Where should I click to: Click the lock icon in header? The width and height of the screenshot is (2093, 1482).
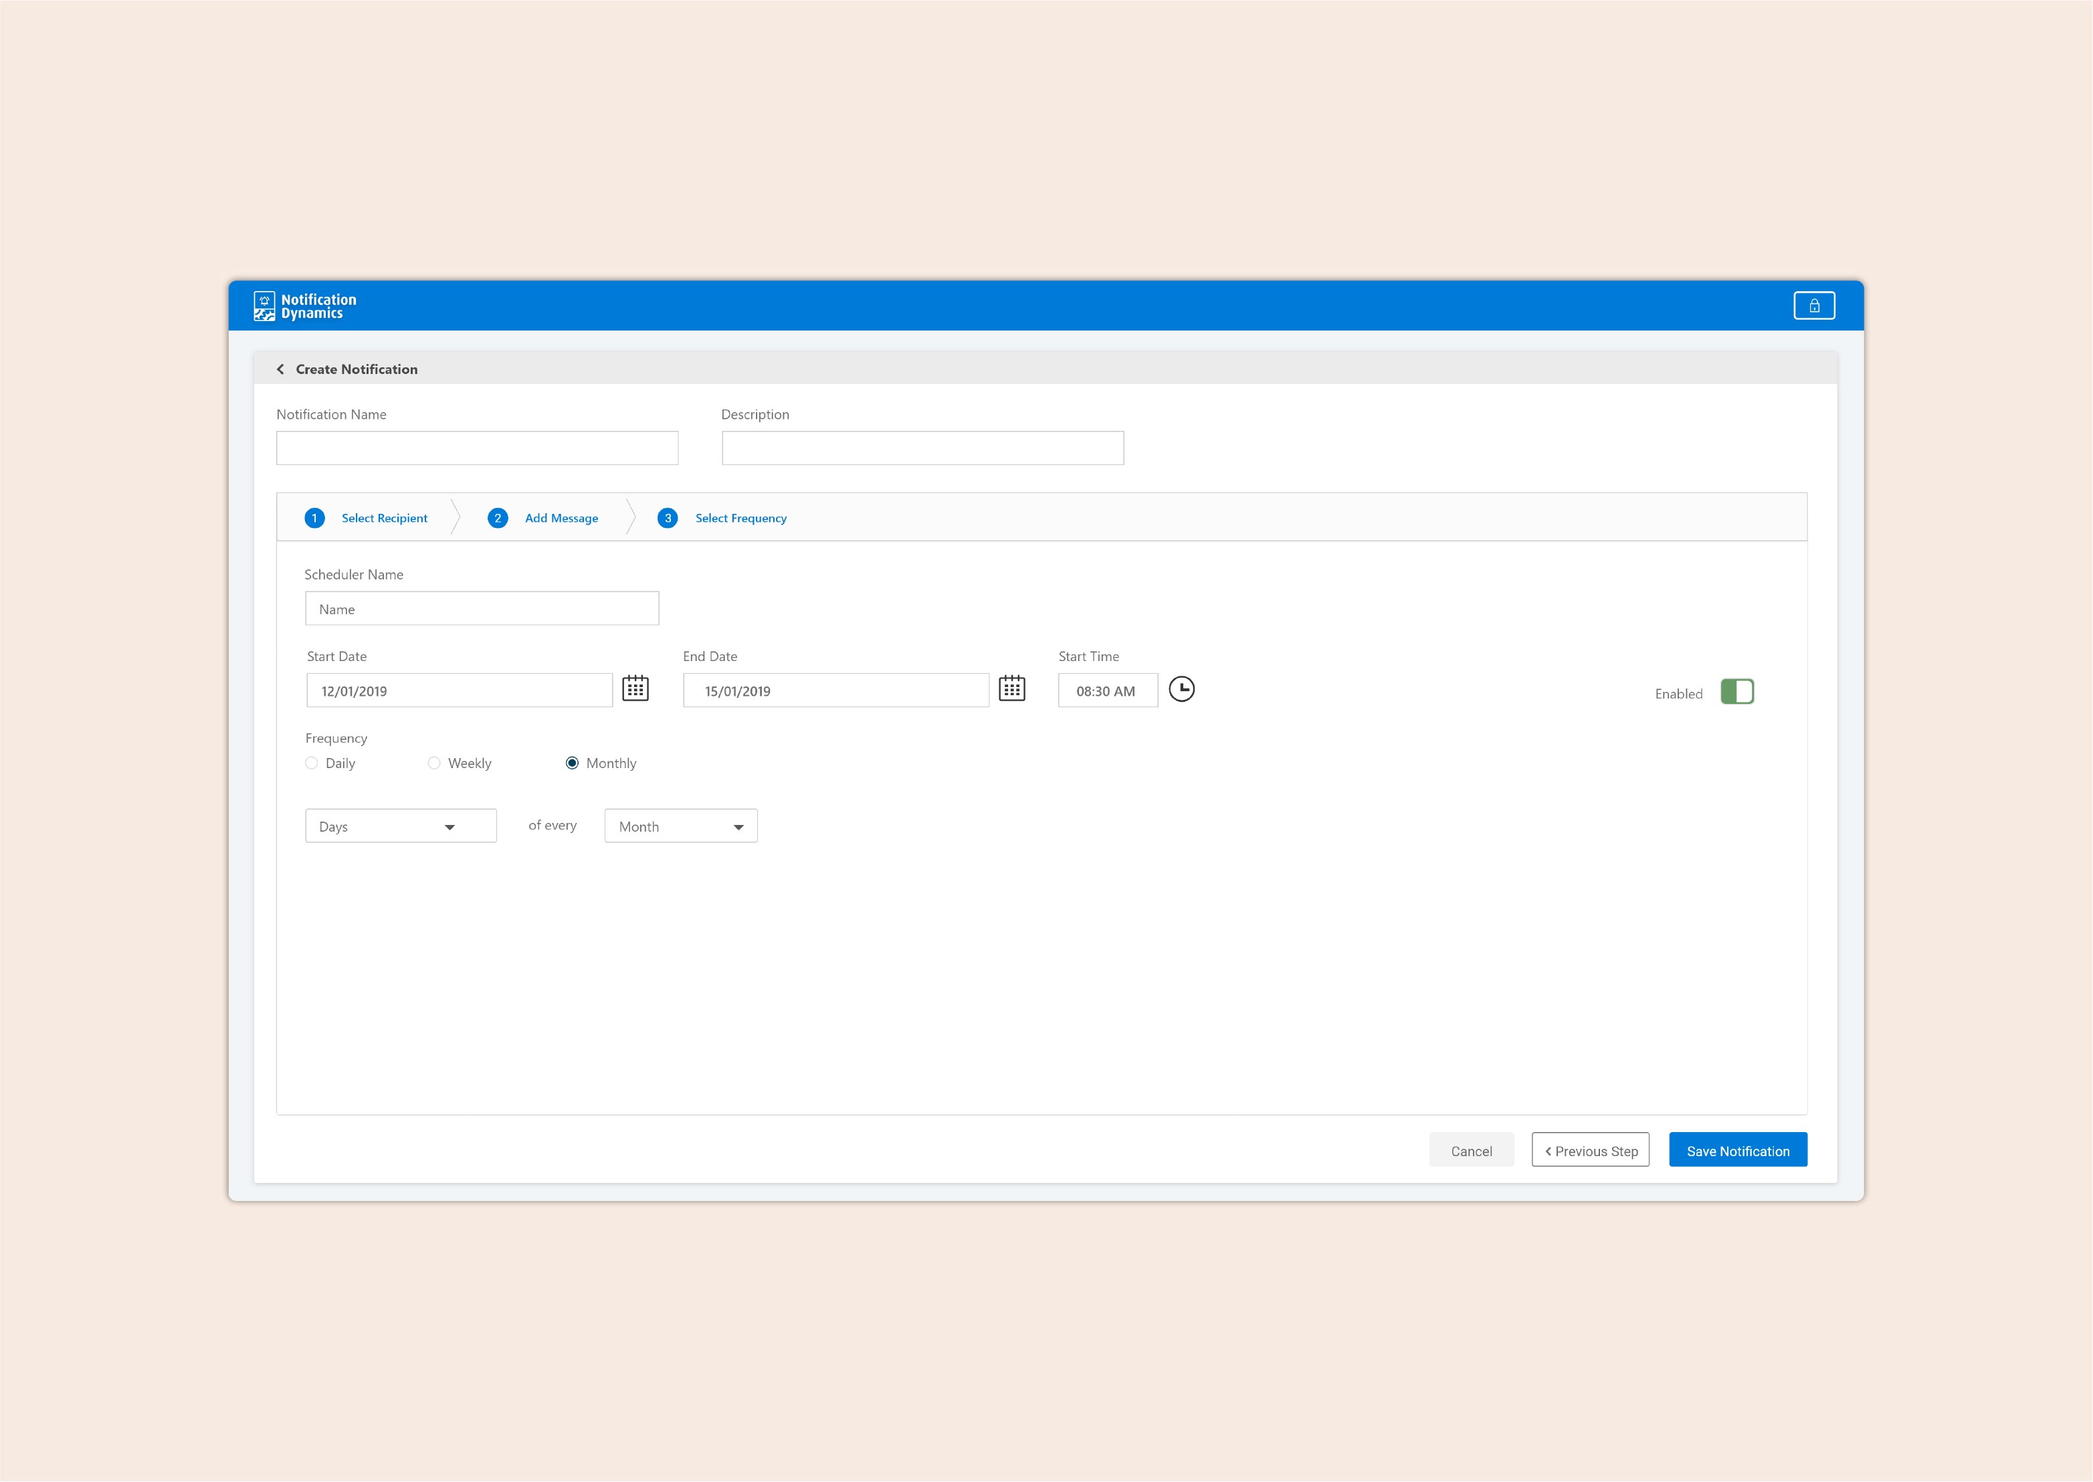[x=1814, y=306]
